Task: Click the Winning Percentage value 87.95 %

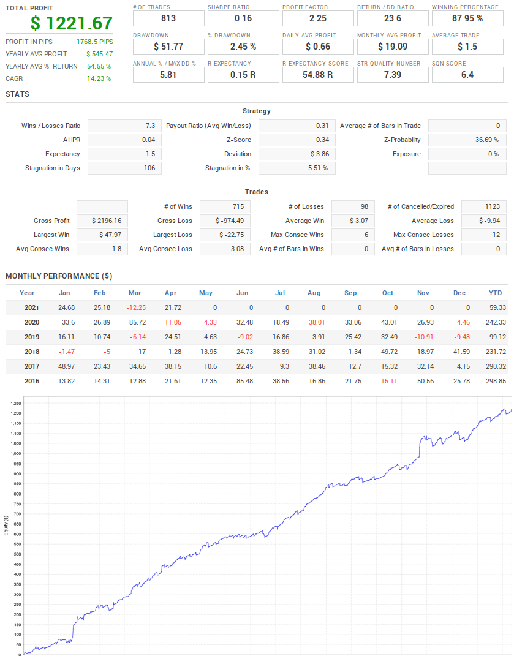Action: [467, 18]
